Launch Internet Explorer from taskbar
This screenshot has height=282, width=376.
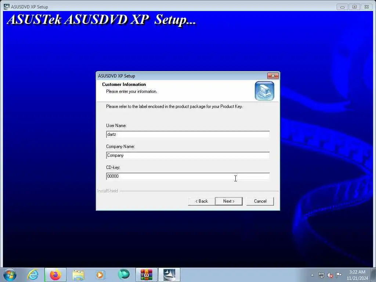point(33,275)
